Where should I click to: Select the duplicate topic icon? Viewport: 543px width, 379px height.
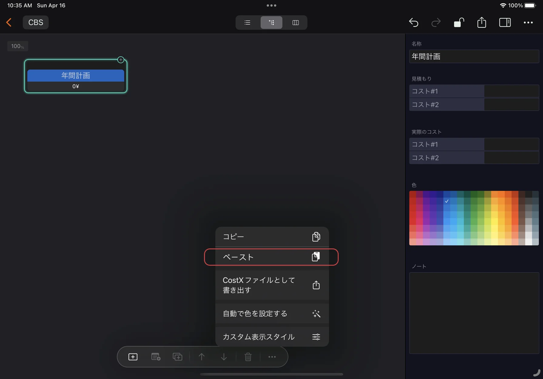point(177,357)
